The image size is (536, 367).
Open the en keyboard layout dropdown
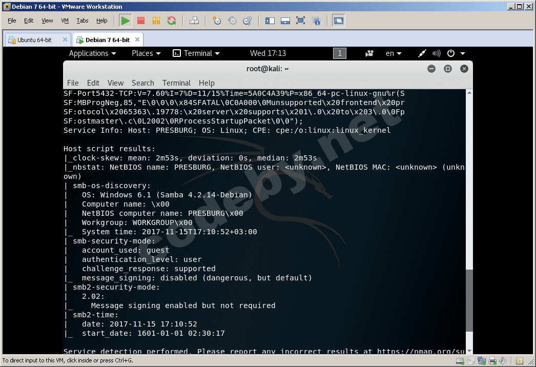tap(394, 53)
